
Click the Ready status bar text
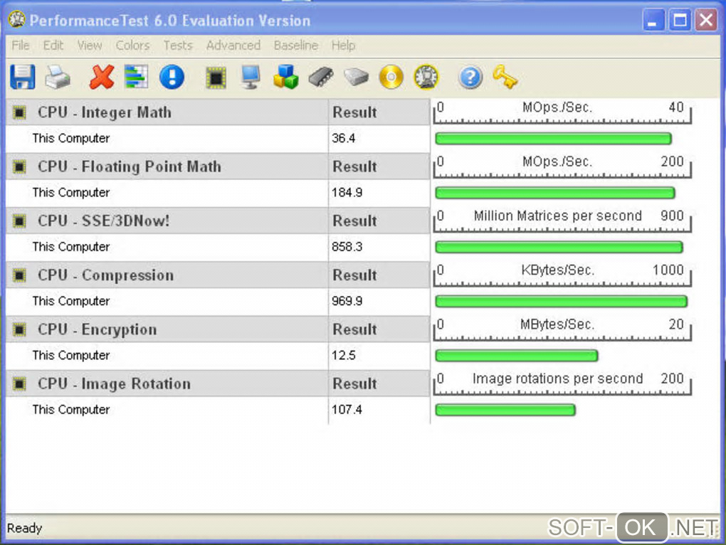pyautogui.click(x=24, y=528)
